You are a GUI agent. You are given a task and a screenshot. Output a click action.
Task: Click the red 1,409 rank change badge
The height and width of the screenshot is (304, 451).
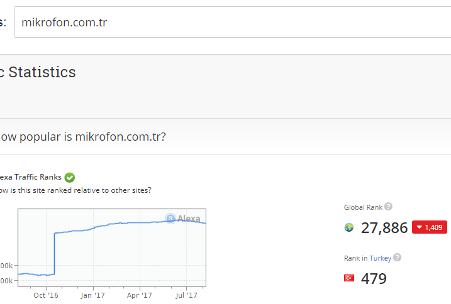point(430,227)
